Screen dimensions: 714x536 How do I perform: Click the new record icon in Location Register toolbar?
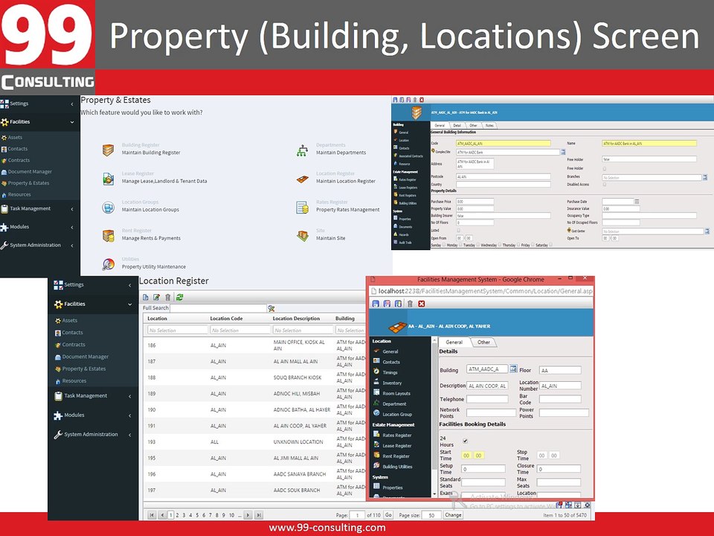[146, 297]
